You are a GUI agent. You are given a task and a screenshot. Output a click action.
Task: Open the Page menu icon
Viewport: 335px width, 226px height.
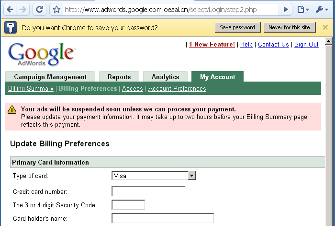pyautogui.click(x=302, y=9)
